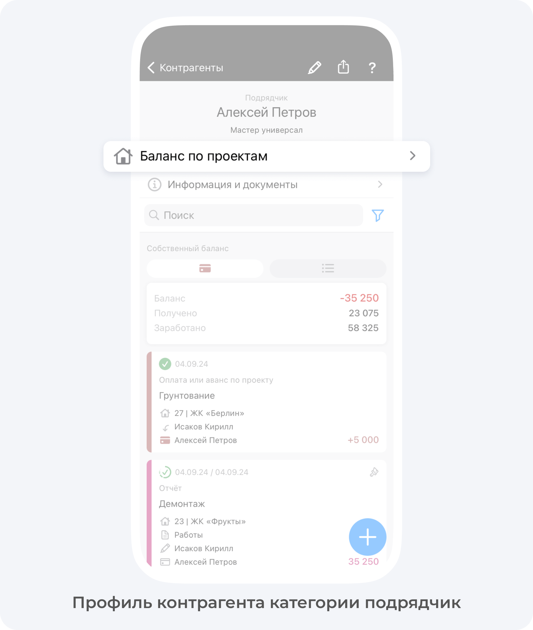Tap the house icon in Баланс по проектам
Viewport: 533px width, 630px height.
coord(123,156)
